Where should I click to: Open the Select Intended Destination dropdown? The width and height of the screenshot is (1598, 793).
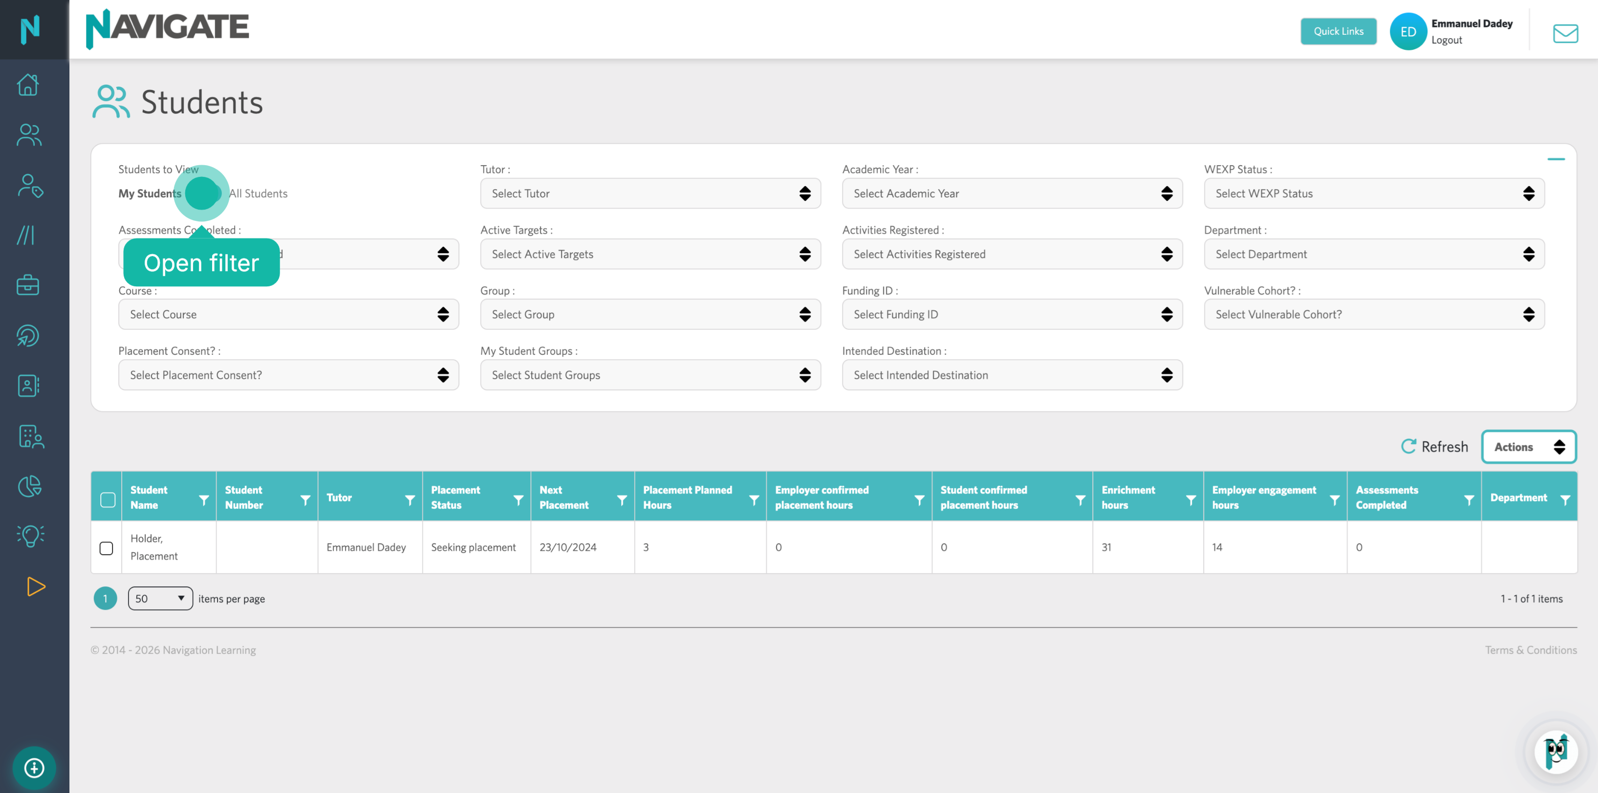(1012, 375)
